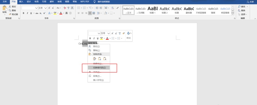Open the ribbon numbering list dropdown arrow

[87, 8]
